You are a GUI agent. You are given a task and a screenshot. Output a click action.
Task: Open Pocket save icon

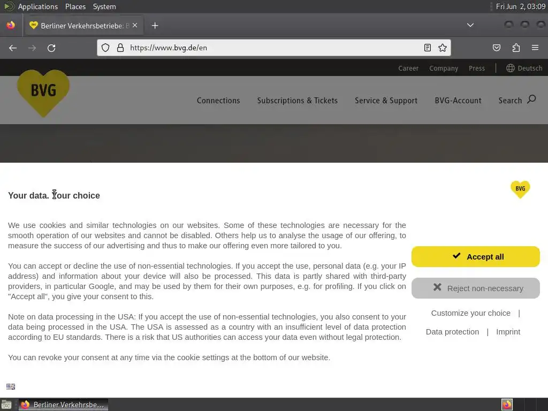click(496, 48)
